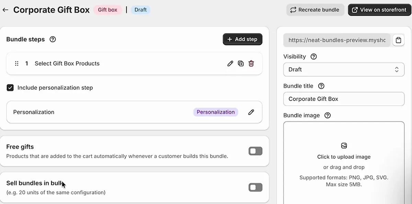Click the Bundle steps heading

tap(25, 39)
